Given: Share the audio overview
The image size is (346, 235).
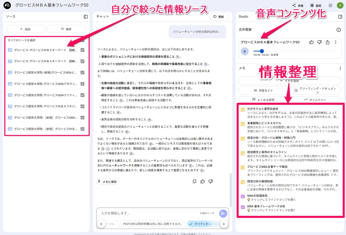Looking at the screenshot, I should coord(327,42).
